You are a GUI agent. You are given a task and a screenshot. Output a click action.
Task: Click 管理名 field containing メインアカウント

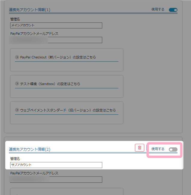tap(56, 25)
